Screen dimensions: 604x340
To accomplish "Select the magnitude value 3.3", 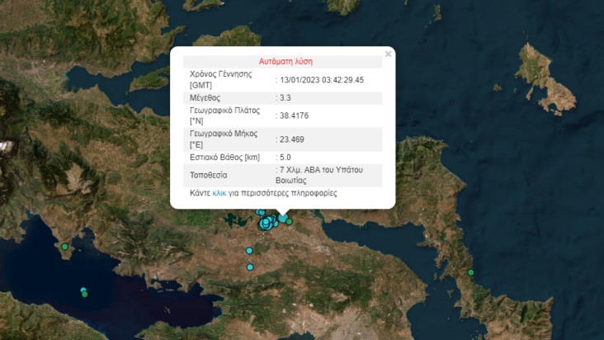I will tap(285, 97).
